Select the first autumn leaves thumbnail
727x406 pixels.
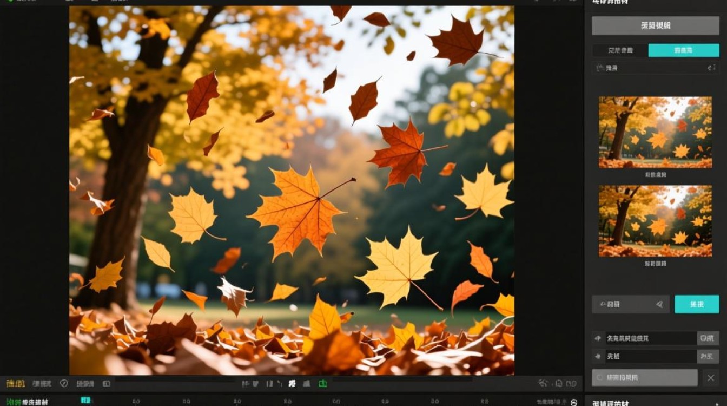(x=655, y=132)
